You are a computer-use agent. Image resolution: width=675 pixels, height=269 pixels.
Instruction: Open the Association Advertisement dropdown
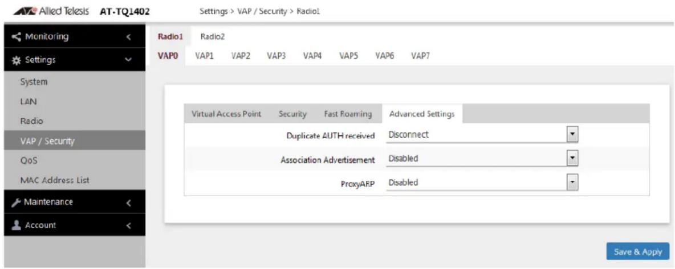pos(481,159)
